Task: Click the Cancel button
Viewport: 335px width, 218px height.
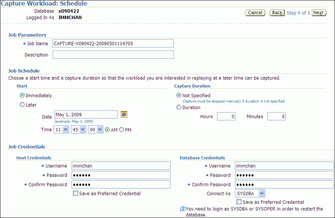Action: point(255,13)
